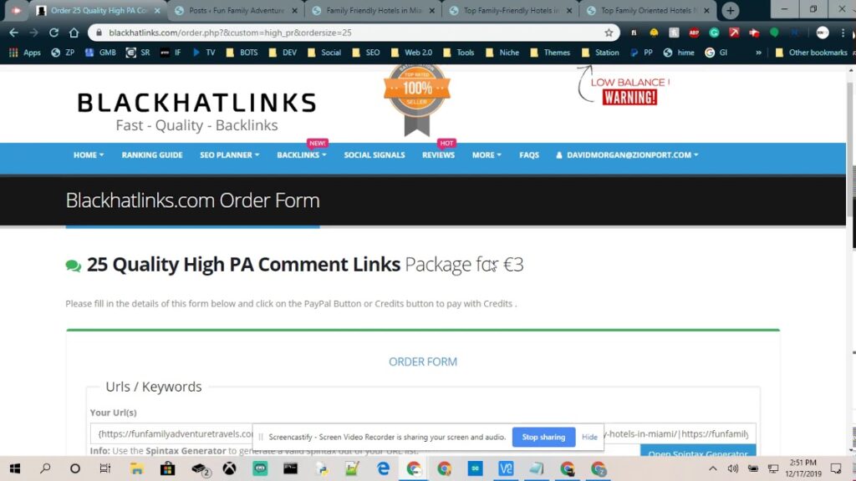
Task: Open Windows search from taskbar
Action: 45,468
